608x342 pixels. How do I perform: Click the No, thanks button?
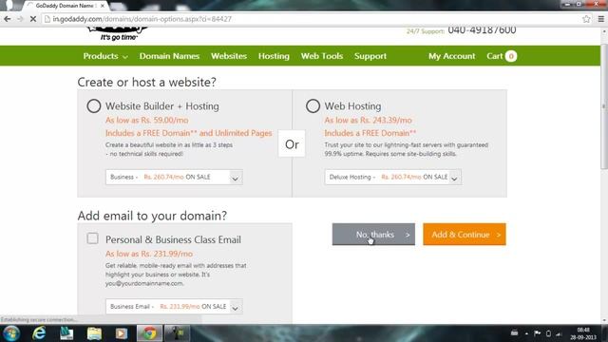click(x=373, y=235)
